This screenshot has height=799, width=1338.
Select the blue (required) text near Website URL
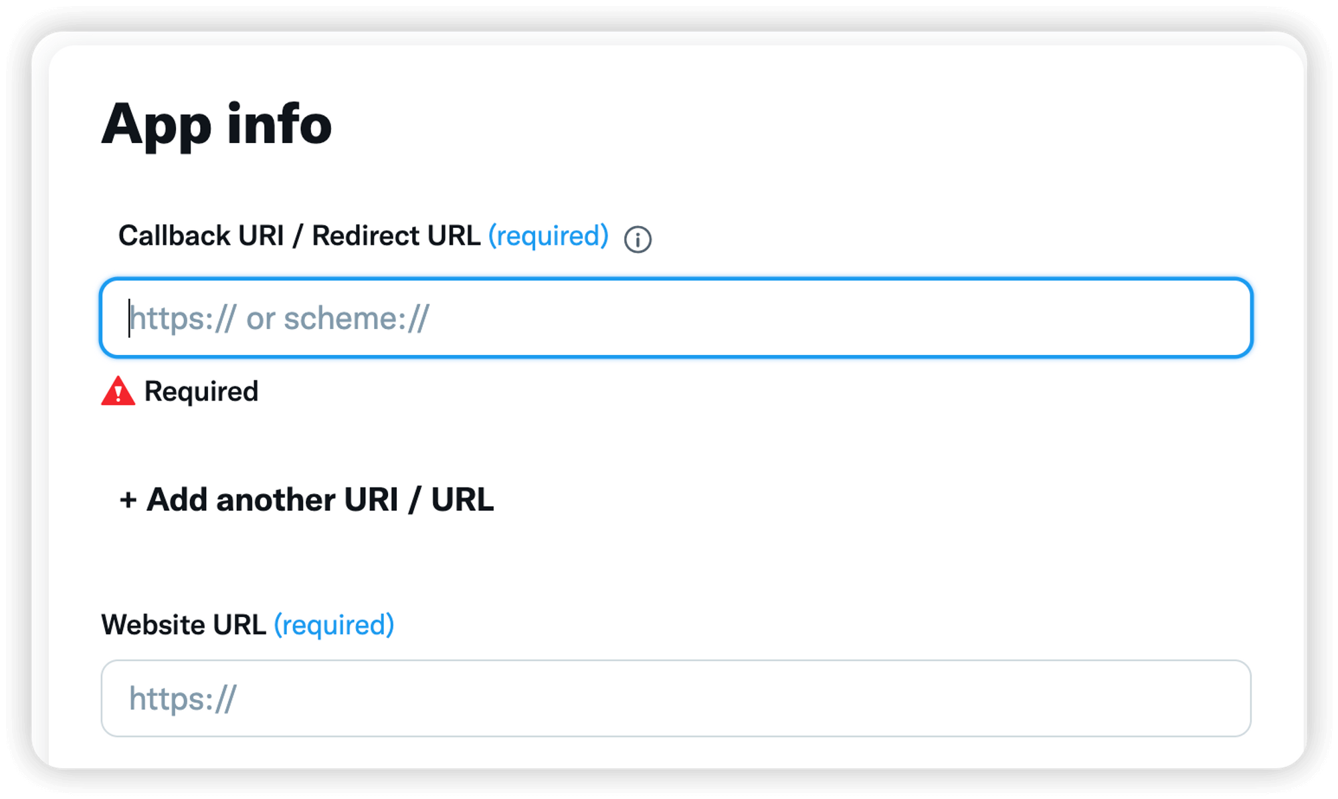333,624
